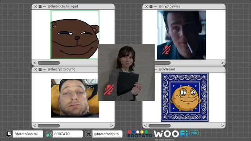Click the Twitch logo icon beside BrotatoCapital
Image resolution: width=251 pixels, height=141 pixels.
click(9, 134)
